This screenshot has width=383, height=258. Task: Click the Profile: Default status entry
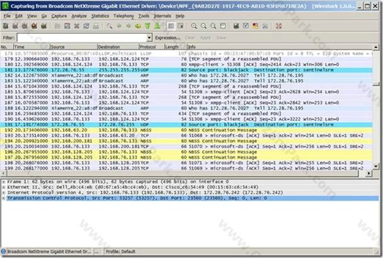pyautogui.click(x=120, y=252)
